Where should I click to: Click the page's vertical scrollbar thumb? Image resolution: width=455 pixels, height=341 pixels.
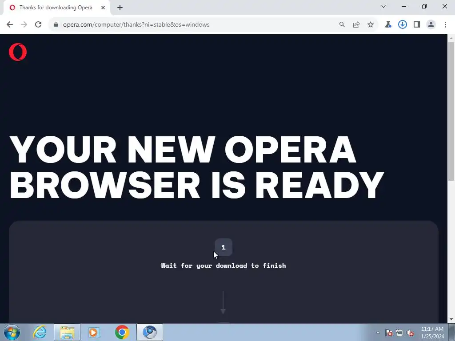pyautogui.click(x=451, y=111)
